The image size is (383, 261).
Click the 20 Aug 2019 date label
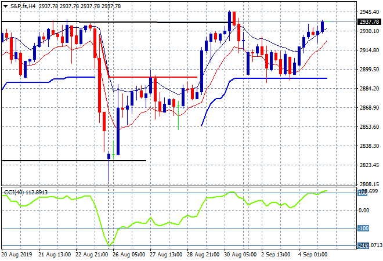[x=17, y=255]
